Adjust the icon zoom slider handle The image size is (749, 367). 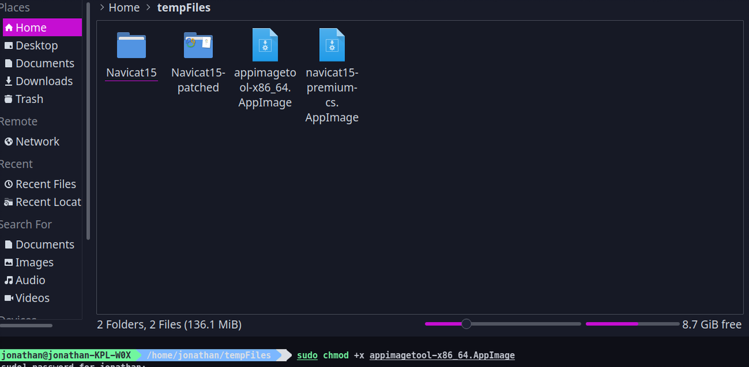[466, 324]
